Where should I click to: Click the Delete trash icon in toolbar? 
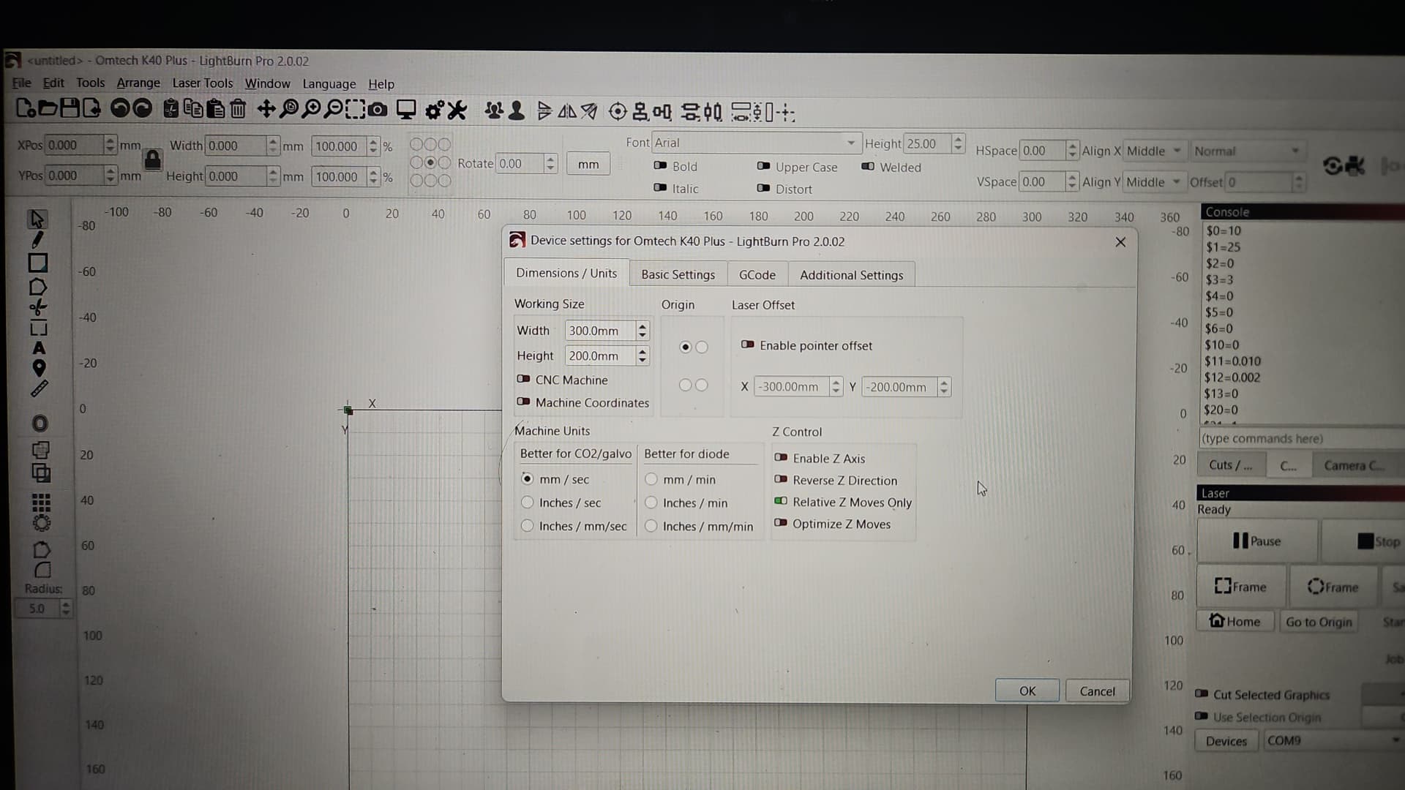click(238, 110)
